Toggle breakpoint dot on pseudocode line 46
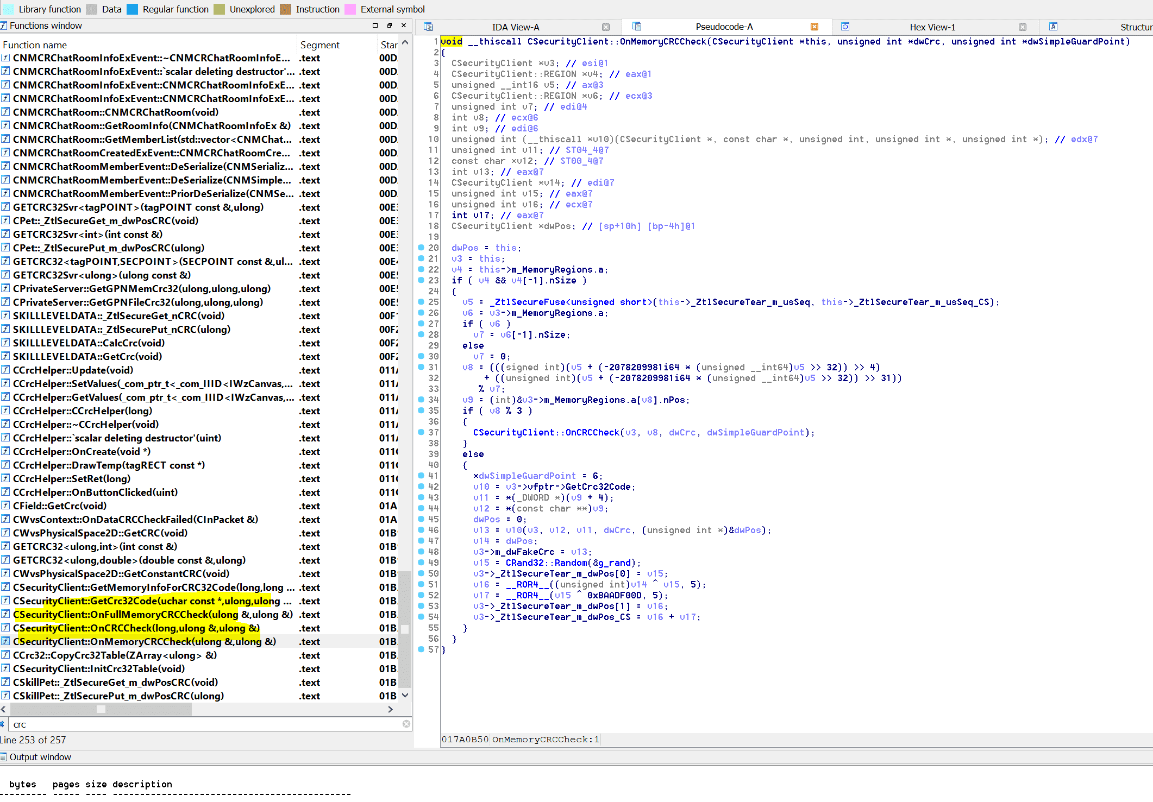1153x802 pixels. tap(421, 530)
